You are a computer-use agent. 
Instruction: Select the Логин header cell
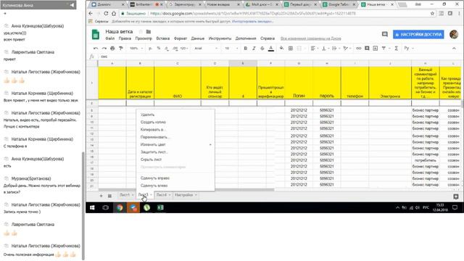[x=299, y=83]
